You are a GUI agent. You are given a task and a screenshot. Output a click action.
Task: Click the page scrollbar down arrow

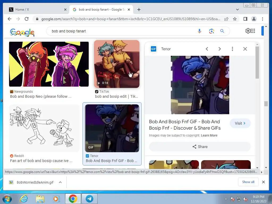pyautogui.click(x=266, y=168)
